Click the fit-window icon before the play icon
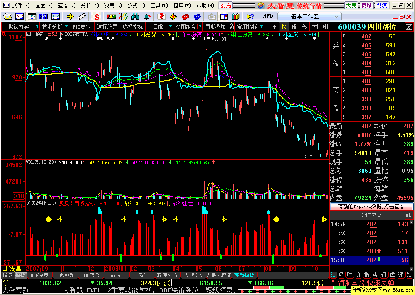Screen dimensions: 415x295 click(x=314, y=27)
